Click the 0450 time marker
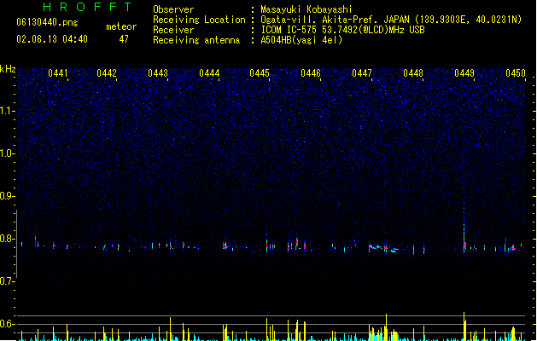Screen dimensions: 537x341 point(516,73)
